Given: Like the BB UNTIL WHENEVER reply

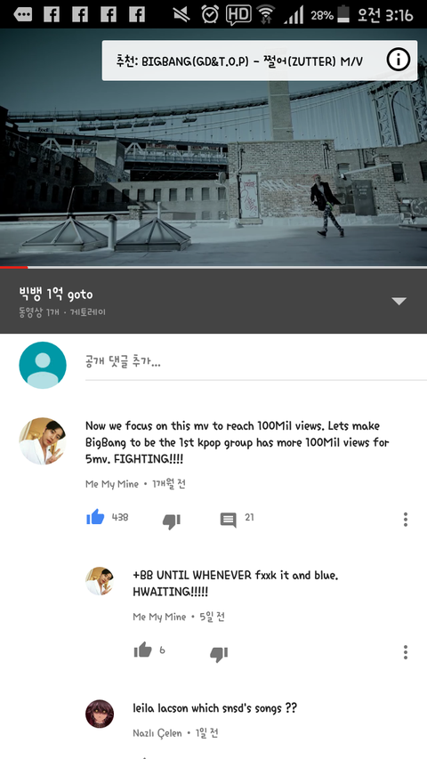Looking at the screenshot, I should point(143,650).
